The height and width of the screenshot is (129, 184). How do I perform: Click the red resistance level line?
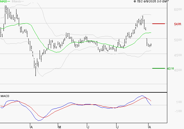coord(158,24)
